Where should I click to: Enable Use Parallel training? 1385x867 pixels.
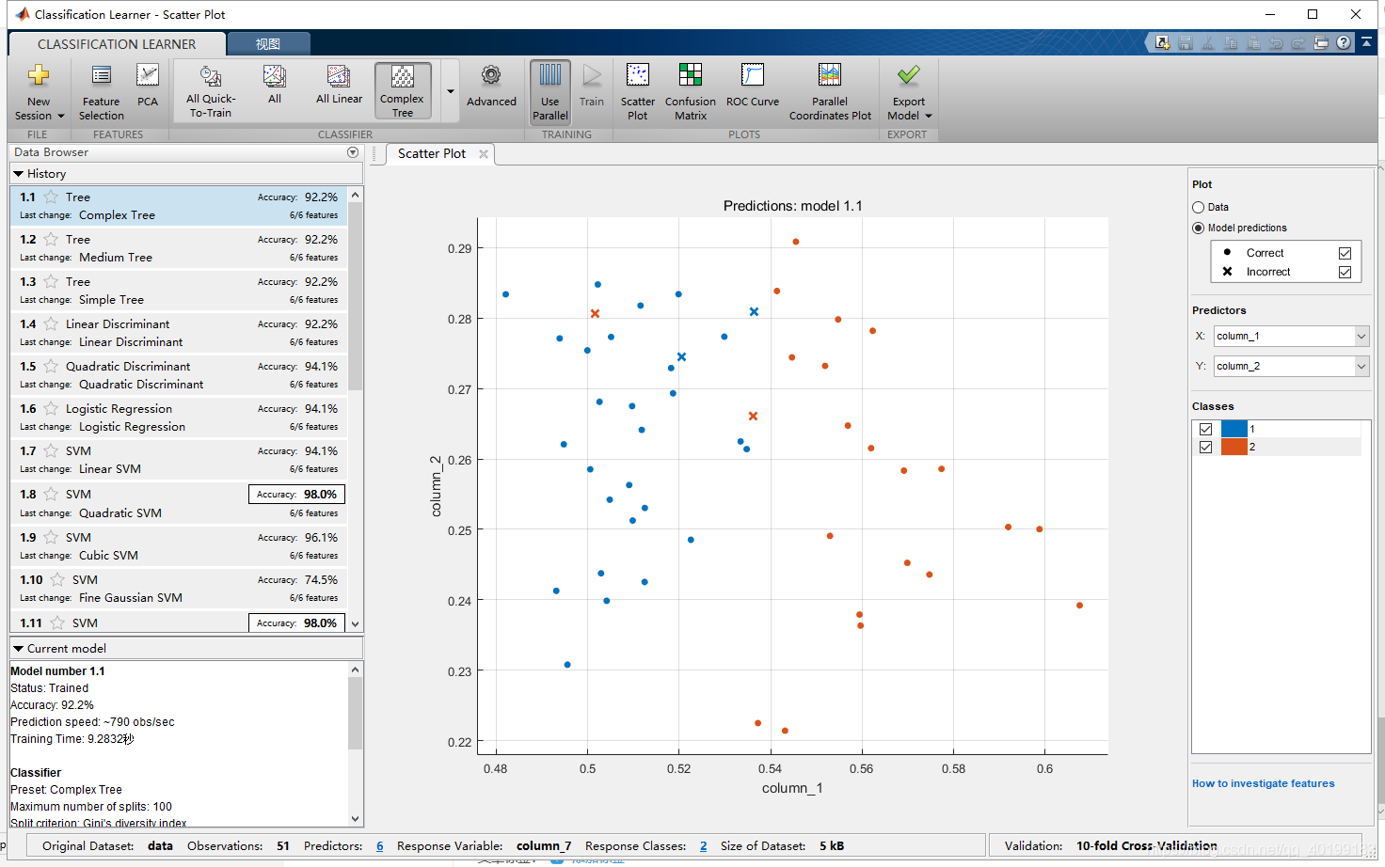click(x=550, y=89)
